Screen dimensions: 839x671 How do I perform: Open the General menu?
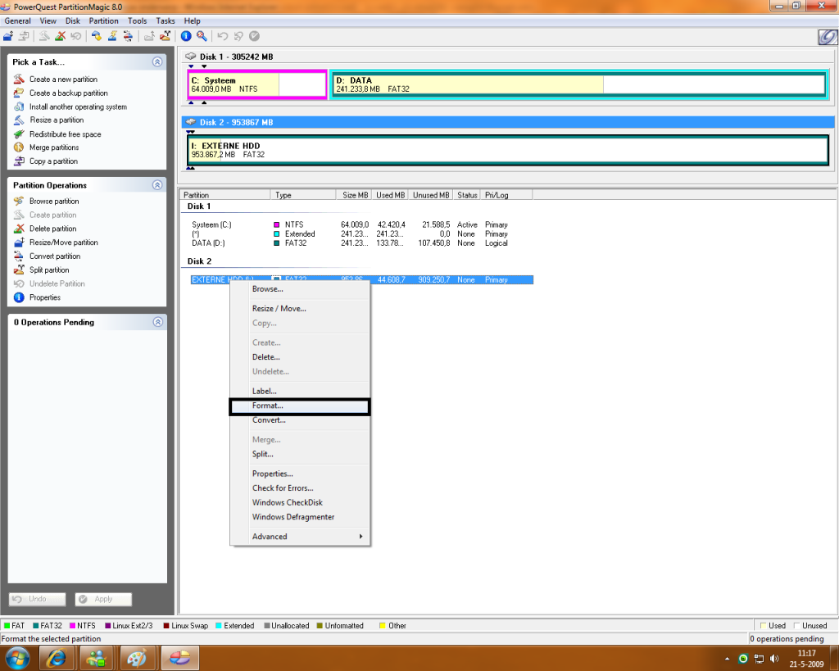point(18,20)
